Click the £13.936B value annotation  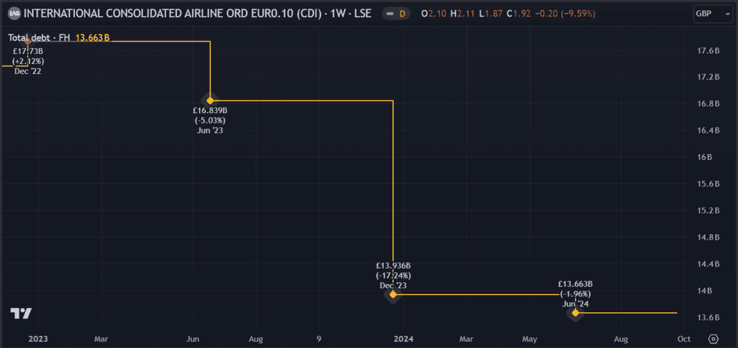tap(393, 266)
